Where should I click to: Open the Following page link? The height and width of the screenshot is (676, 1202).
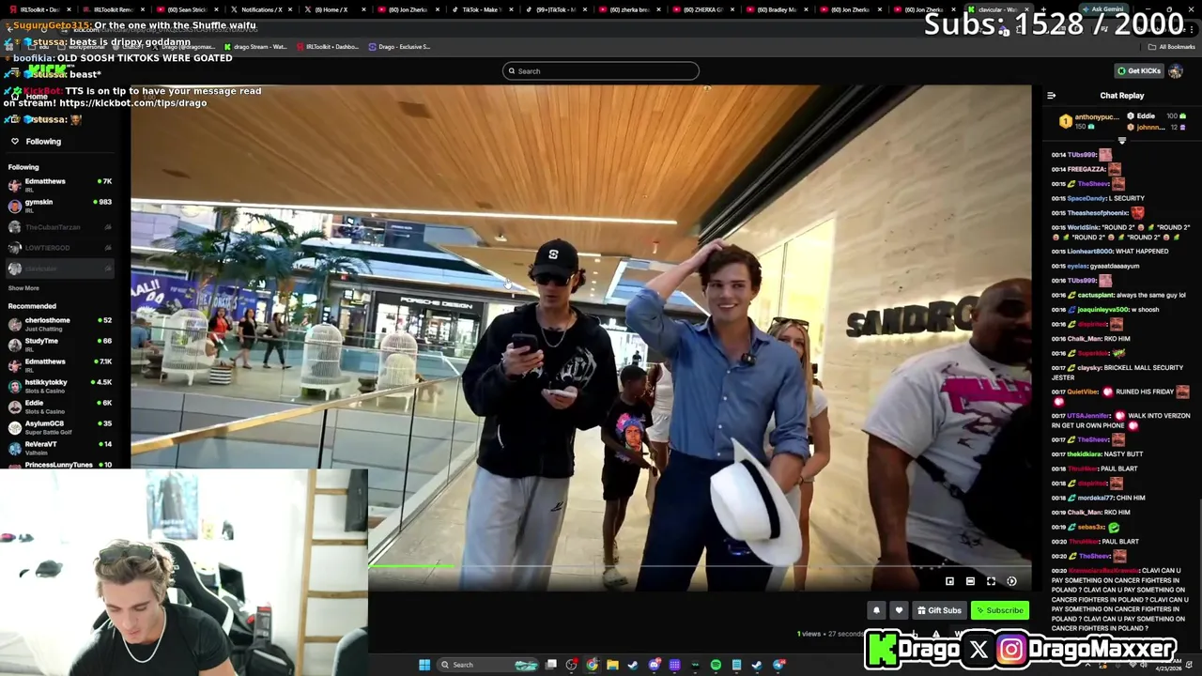(43, 142)
